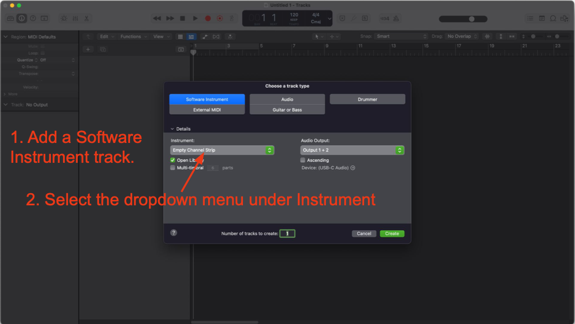
Task: Toggle Cycle mode button
Action: [232, 18]
